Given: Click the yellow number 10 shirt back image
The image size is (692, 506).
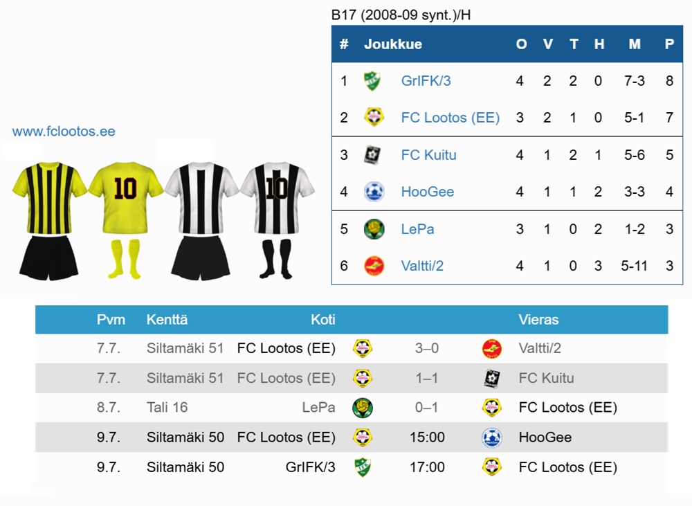Looking at the screenshot, I should tap(126, 198).
